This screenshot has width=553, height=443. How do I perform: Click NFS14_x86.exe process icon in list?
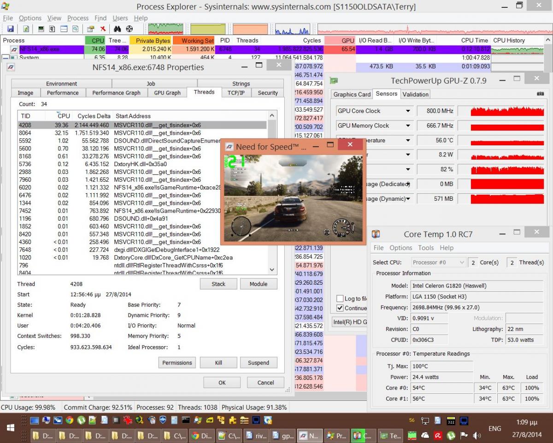coord(14,49)
